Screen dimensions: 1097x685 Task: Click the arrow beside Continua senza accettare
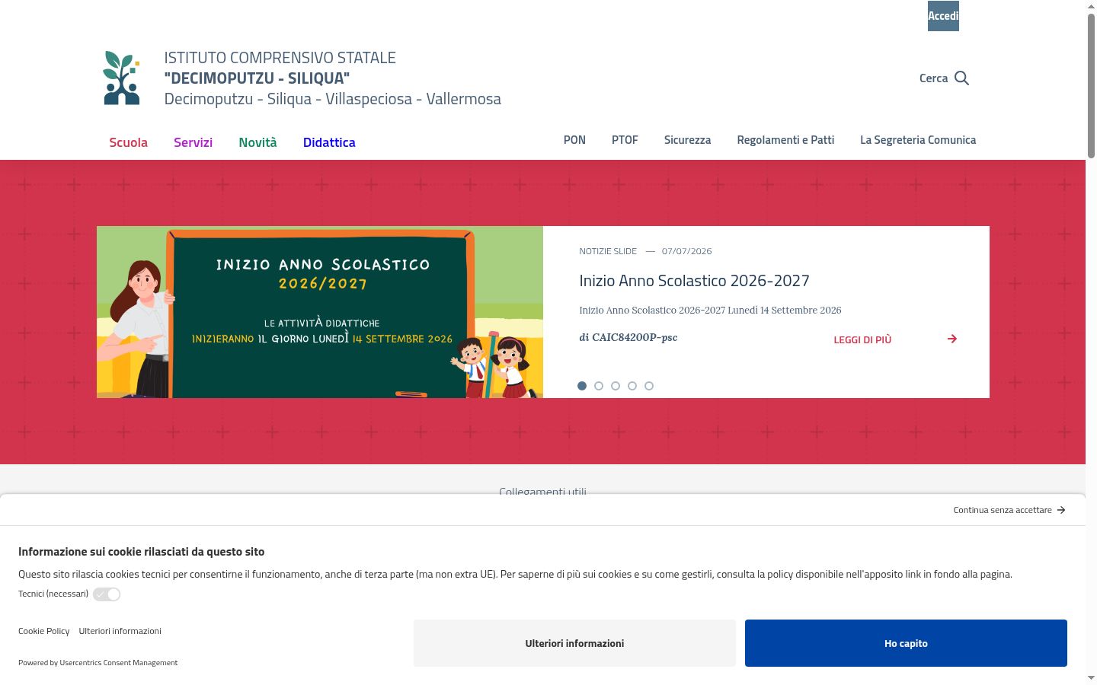(x=1061, y=510)
